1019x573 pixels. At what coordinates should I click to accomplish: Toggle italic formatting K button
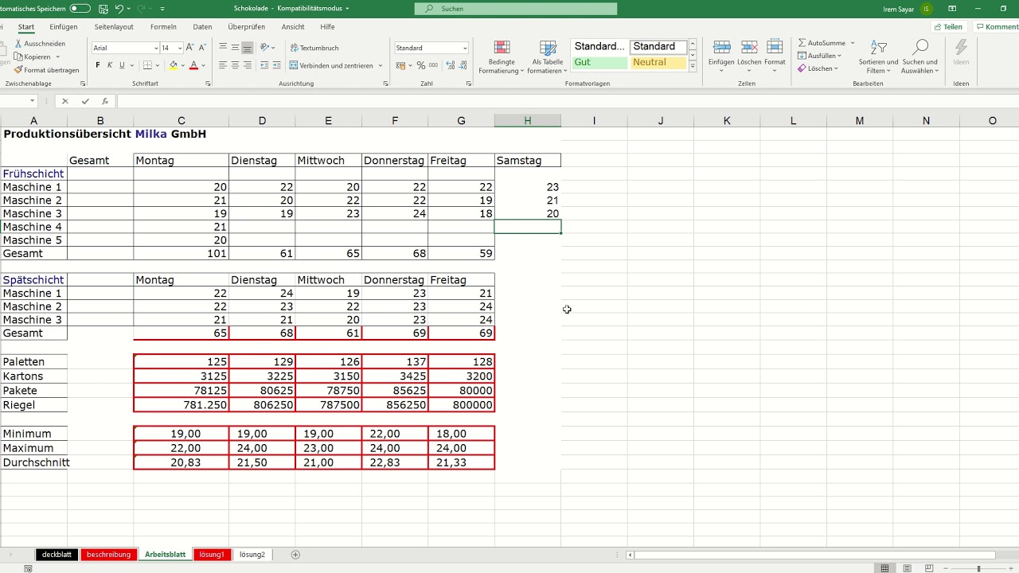[110, 65]
